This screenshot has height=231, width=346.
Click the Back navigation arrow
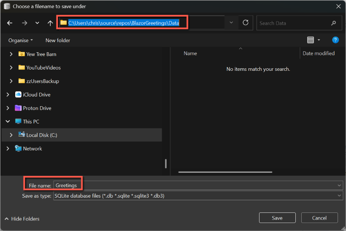tap(10, 23)
